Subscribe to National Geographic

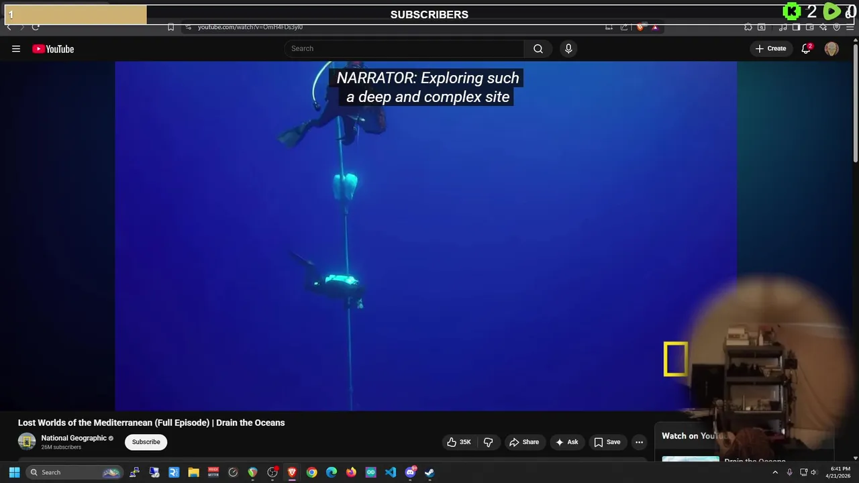click(x=146, y=442)
